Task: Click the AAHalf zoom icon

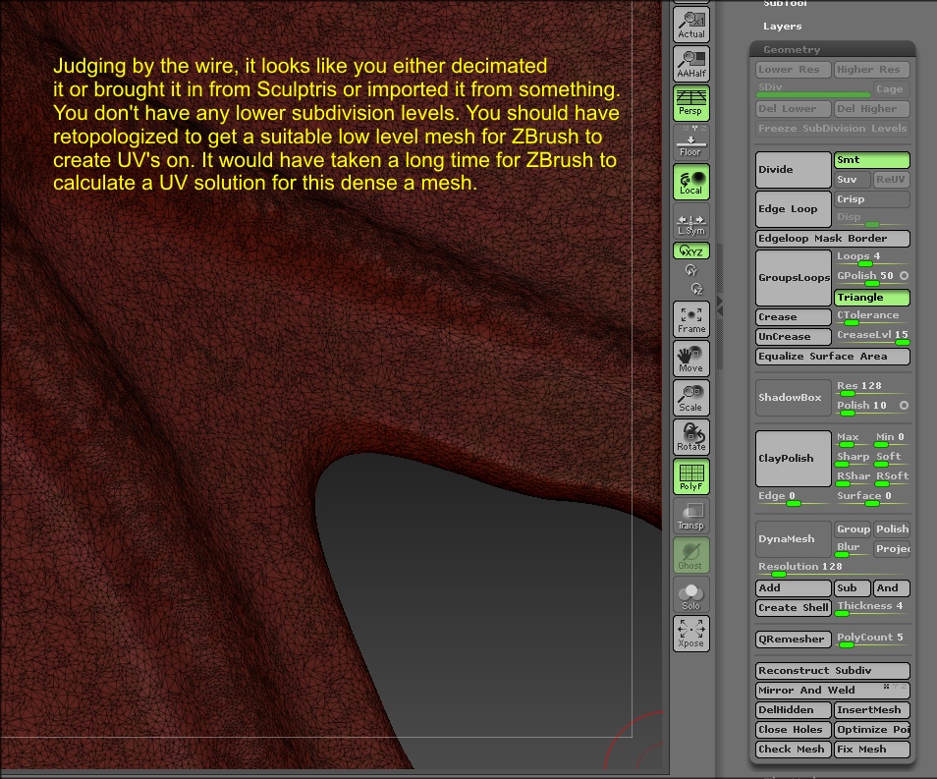Action: pos(691,64)
